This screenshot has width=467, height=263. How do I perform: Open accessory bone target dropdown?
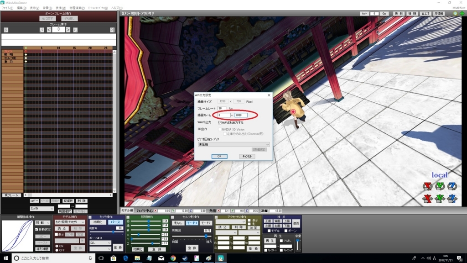click(249, 232)
